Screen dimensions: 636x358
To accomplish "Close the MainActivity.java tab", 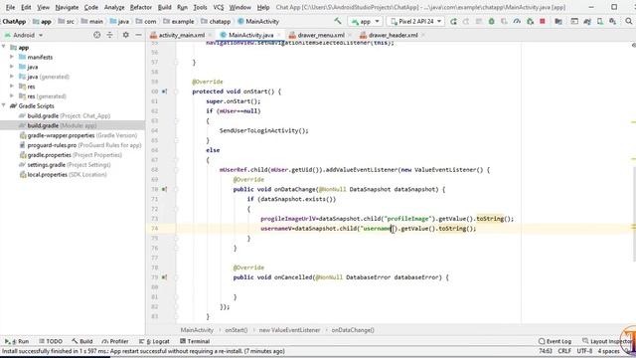I will pyautogui.click(x=279, y=36).
